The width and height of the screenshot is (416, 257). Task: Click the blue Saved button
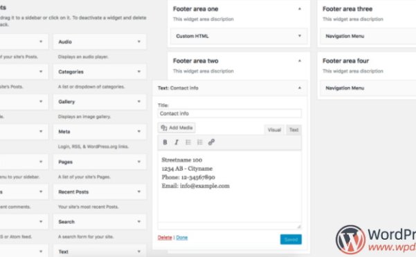(x=291, y=240)
